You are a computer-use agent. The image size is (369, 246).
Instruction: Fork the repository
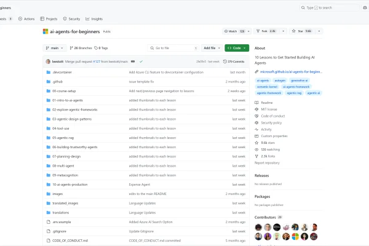click(x=266, y=31)
